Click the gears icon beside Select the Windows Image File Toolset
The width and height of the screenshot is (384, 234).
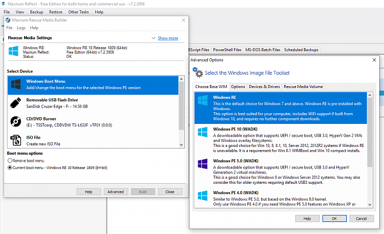coord(198,72)
